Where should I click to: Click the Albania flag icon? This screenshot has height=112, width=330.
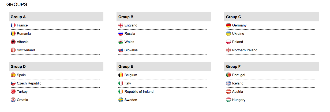(x=13, y=42)
